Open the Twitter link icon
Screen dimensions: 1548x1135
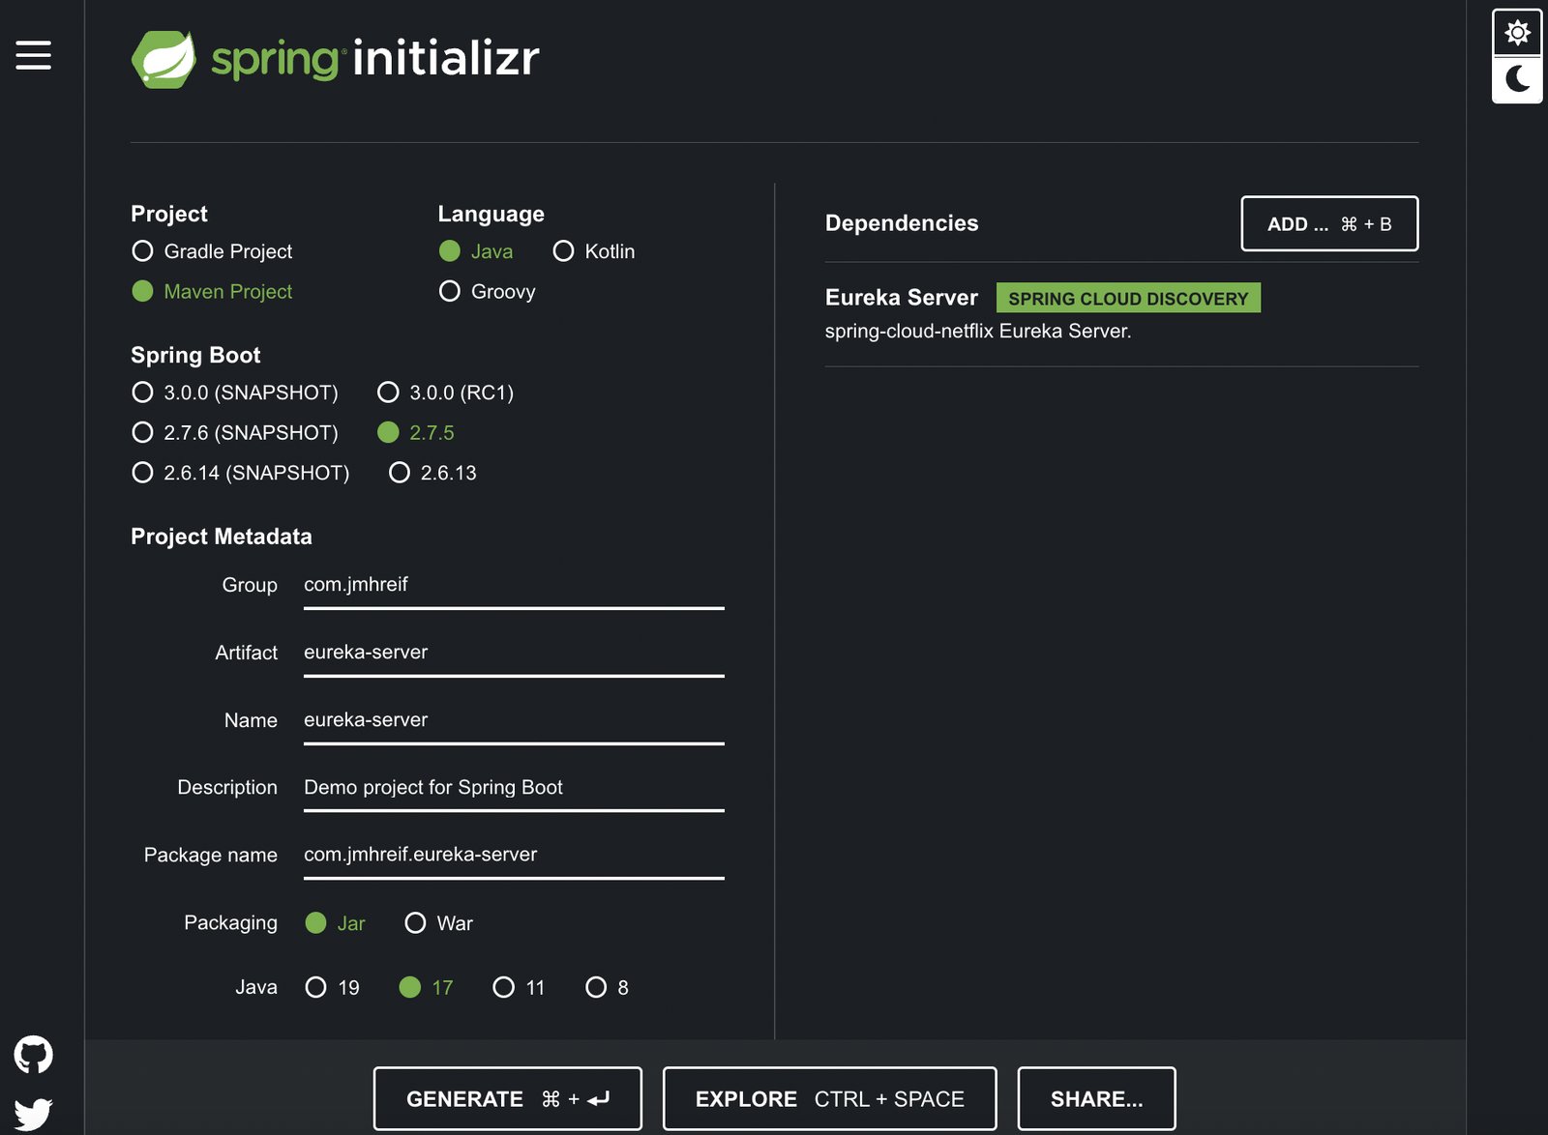click(x=33, y=1114)
